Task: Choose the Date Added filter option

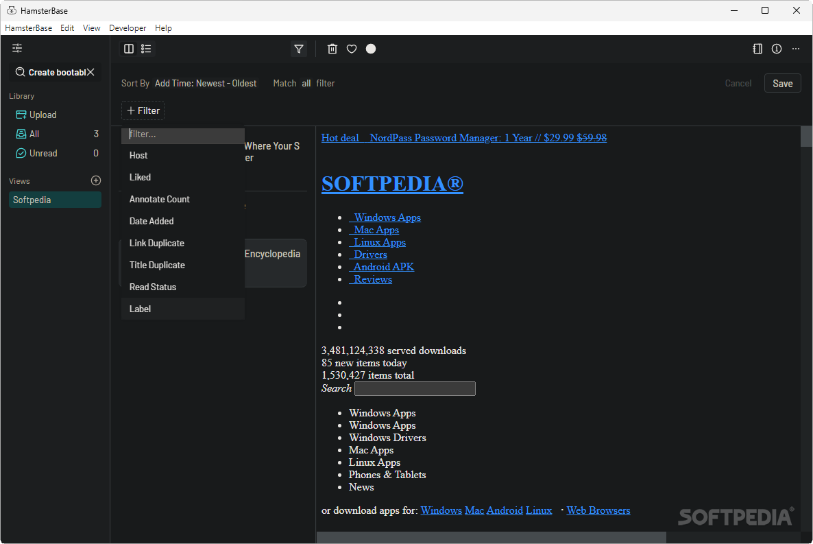Action: tap(183, 221)
